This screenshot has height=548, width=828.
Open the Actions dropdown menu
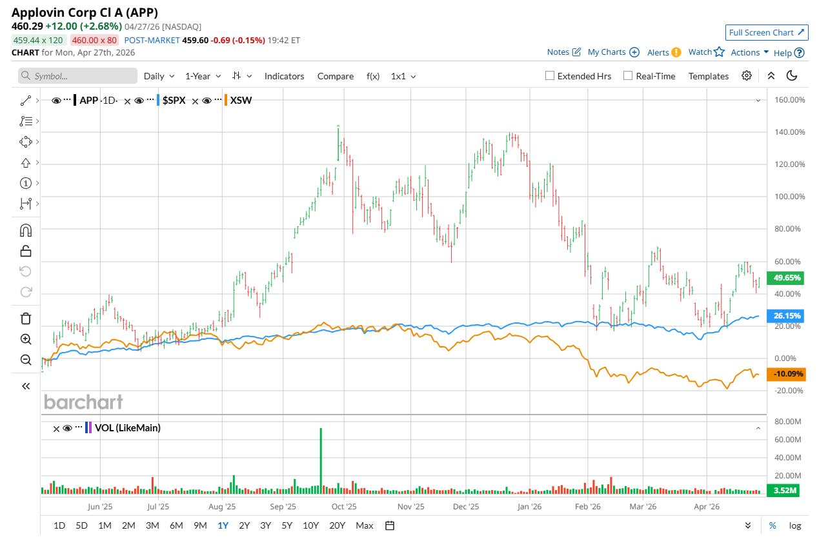(749, 52)
